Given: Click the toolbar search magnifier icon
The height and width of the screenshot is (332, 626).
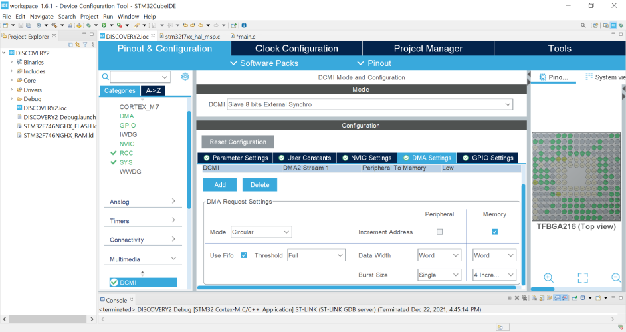Looking at the screenshot, I should coord(583,25).
